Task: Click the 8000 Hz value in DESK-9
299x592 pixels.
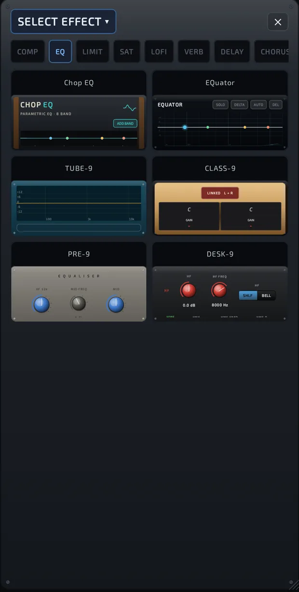Action: tap(219, 305)
